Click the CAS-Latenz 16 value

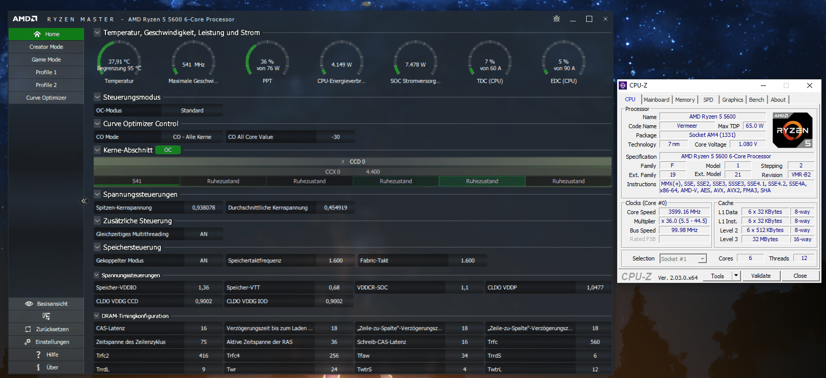[204, 328]
